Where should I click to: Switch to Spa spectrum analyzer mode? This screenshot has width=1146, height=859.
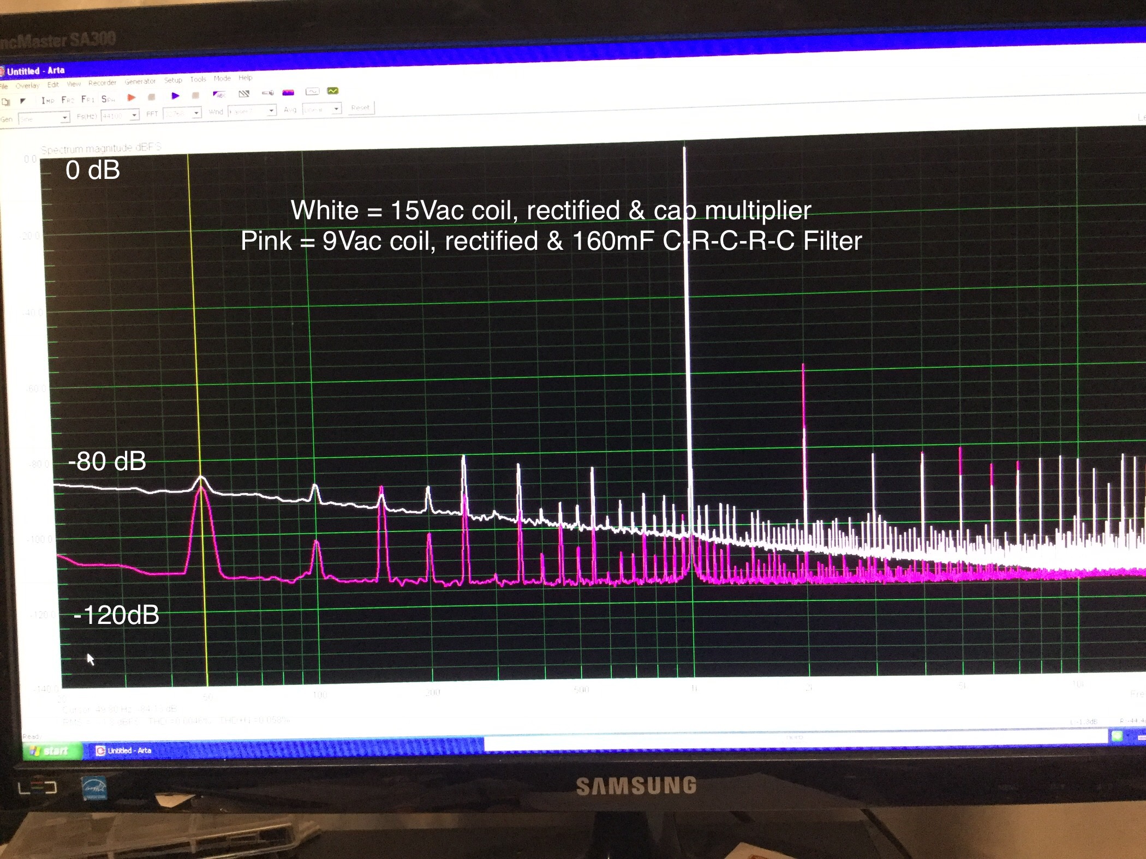[x=108, y=99]
